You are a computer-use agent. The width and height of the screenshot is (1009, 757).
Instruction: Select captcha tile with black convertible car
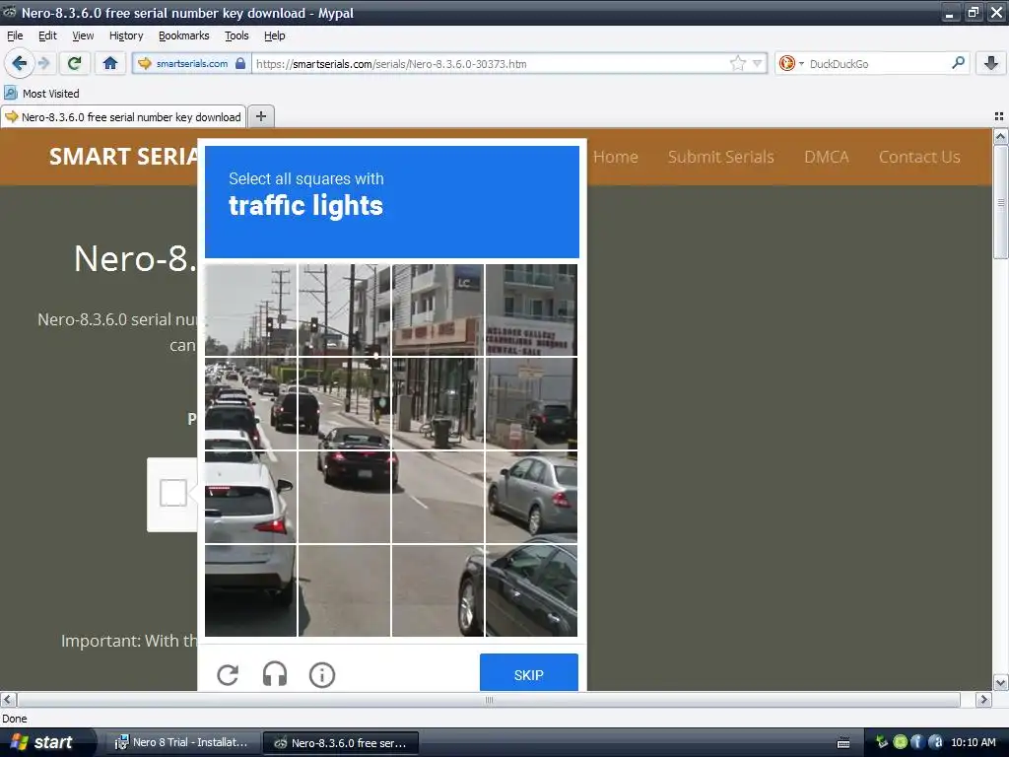coord(344,497)
